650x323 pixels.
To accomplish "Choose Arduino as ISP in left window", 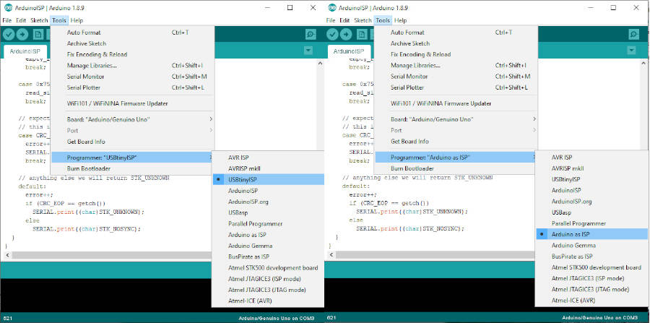I will coord(247,235).
